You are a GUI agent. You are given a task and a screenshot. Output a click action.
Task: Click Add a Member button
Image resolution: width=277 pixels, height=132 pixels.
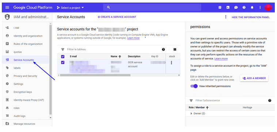click(x=254, y=78)
